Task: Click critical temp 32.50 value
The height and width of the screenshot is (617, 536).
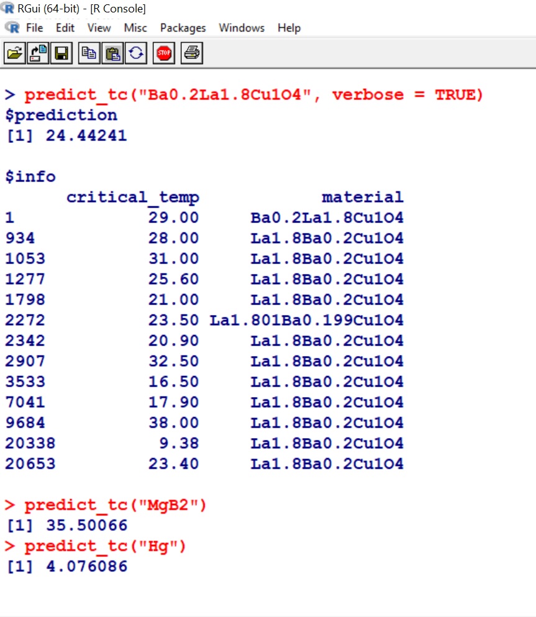Action: [x=173, y=361]
